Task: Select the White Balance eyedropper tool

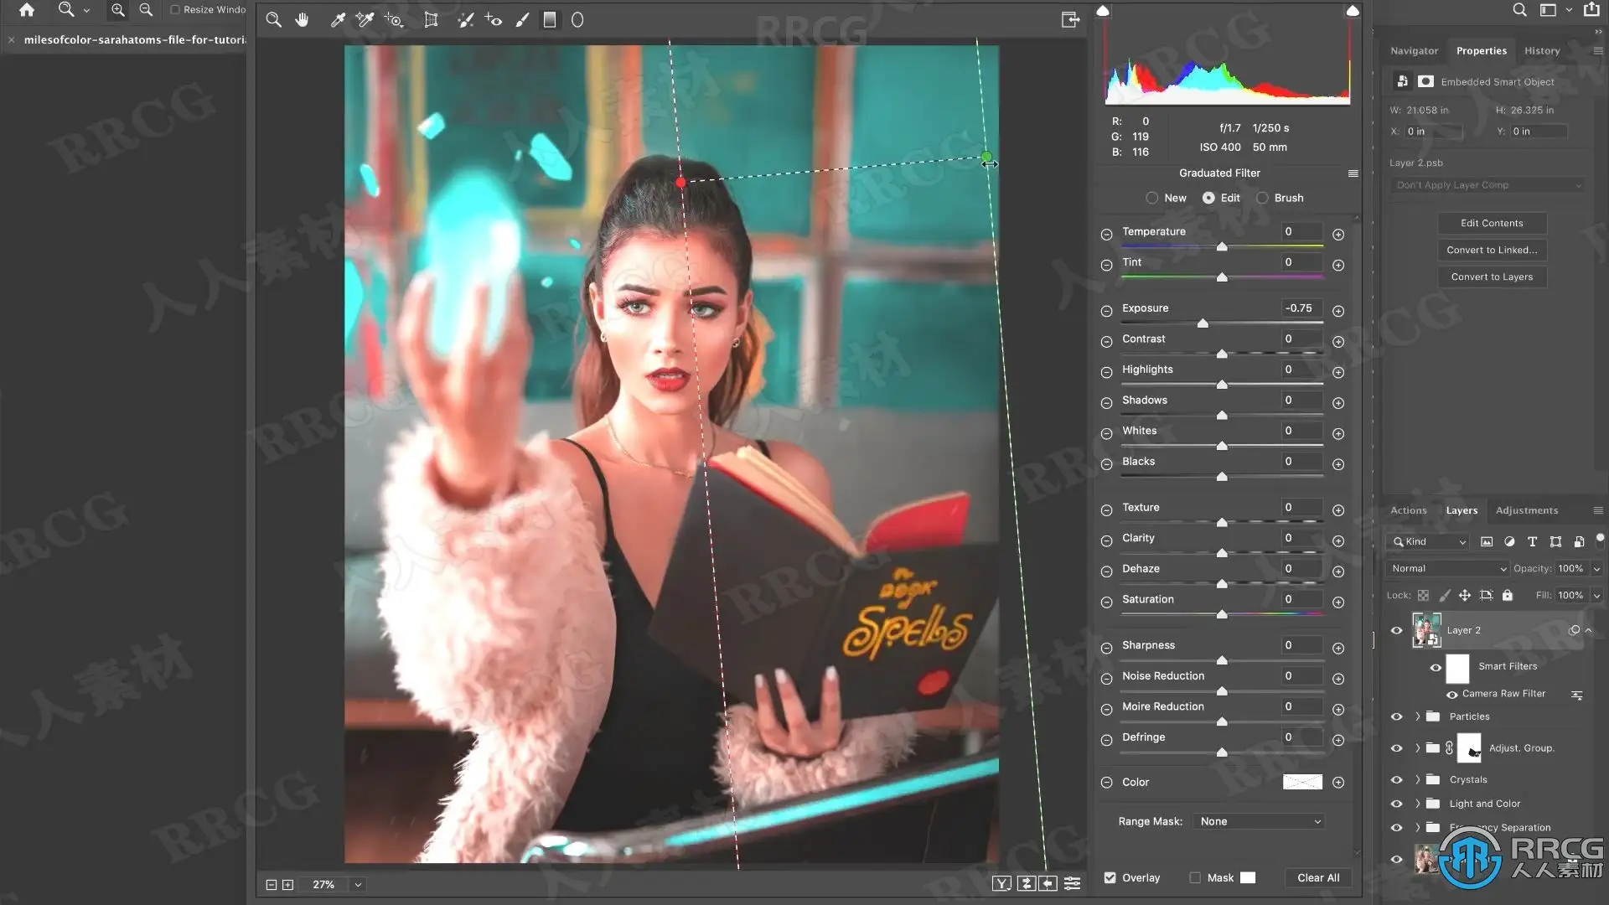Action: click(338, 20)
